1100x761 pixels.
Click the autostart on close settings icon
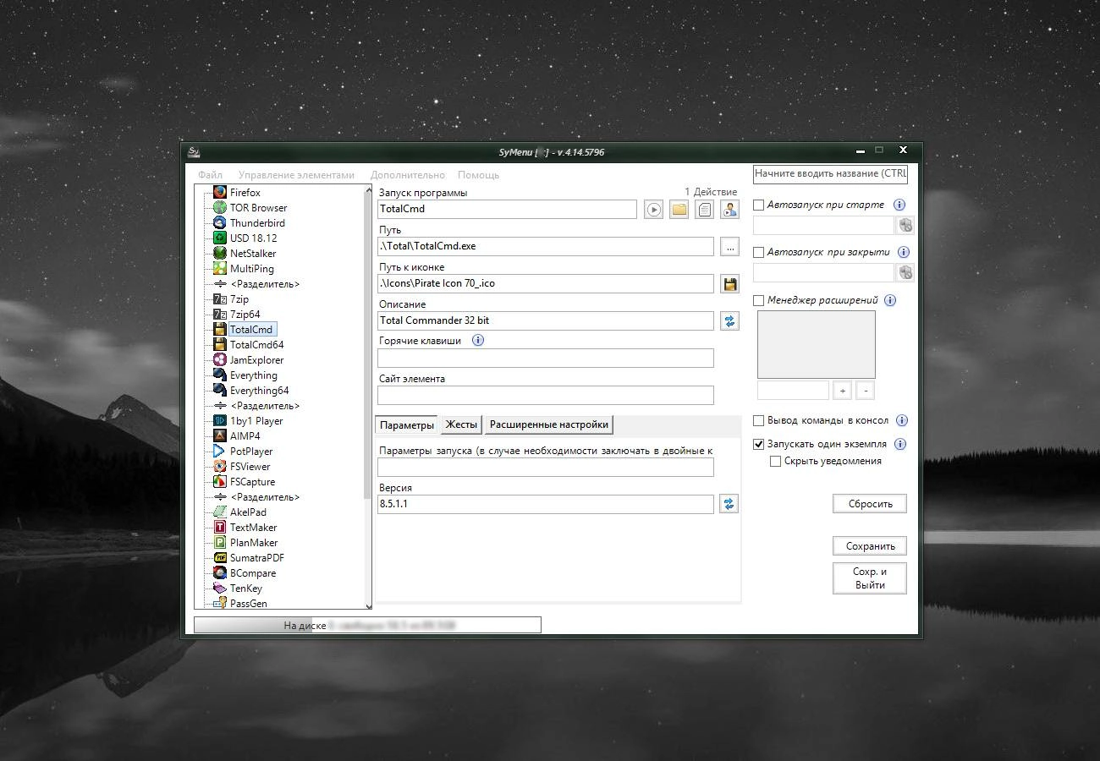coord(905,272)
